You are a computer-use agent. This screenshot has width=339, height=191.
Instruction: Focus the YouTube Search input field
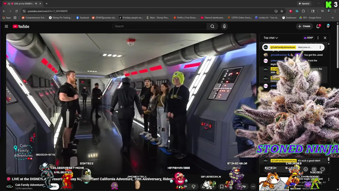click(x=159, y=26)
